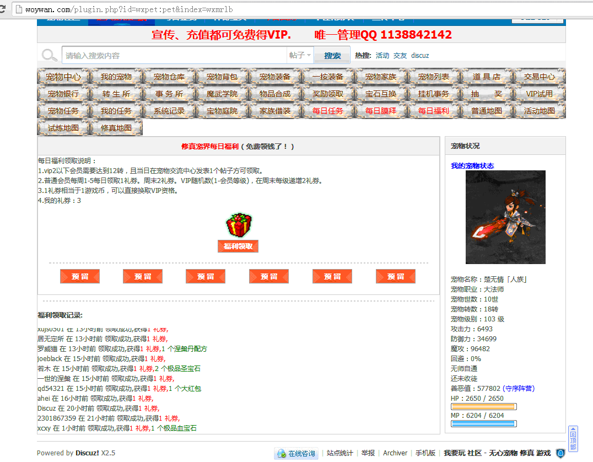Open the 普通地图 menu

(x=487, y=110)
